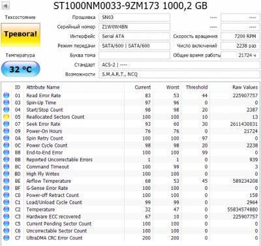Click the Attribute Name column header
Screen dimensions: 261x246
43,87
